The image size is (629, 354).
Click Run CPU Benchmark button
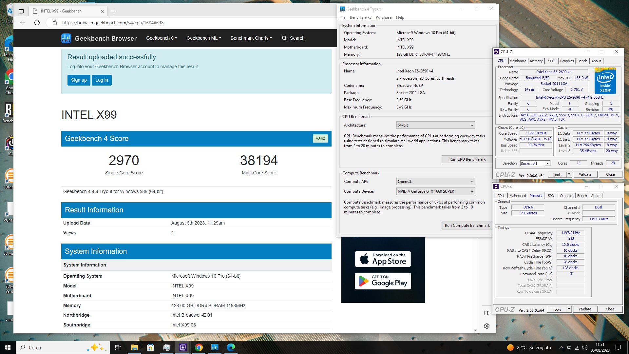pyautogui.click(x=467, y=159)
